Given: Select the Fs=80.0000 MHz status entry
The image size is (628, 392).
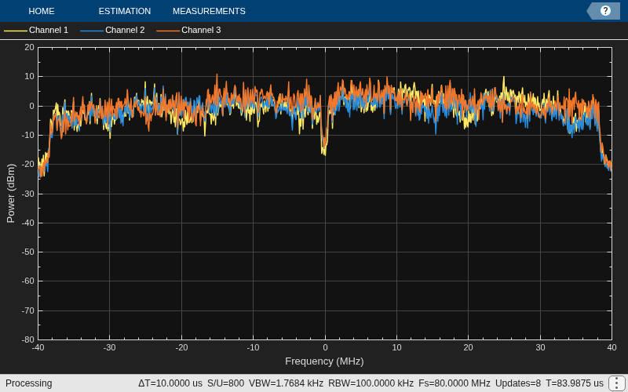Looking at the screenshot, I should pos(455,383).
